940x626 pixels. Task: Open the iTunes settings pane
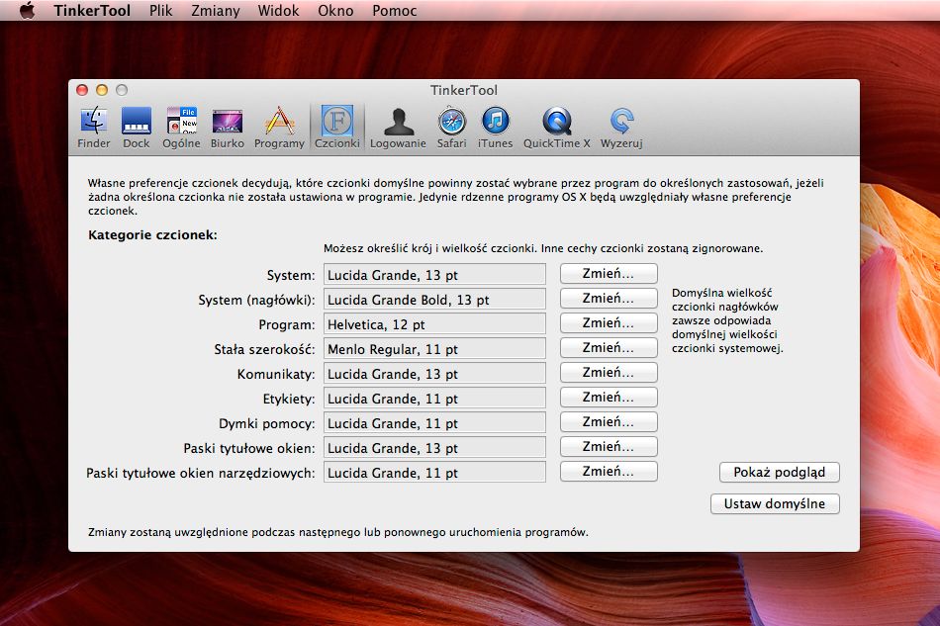coord(495,128)
